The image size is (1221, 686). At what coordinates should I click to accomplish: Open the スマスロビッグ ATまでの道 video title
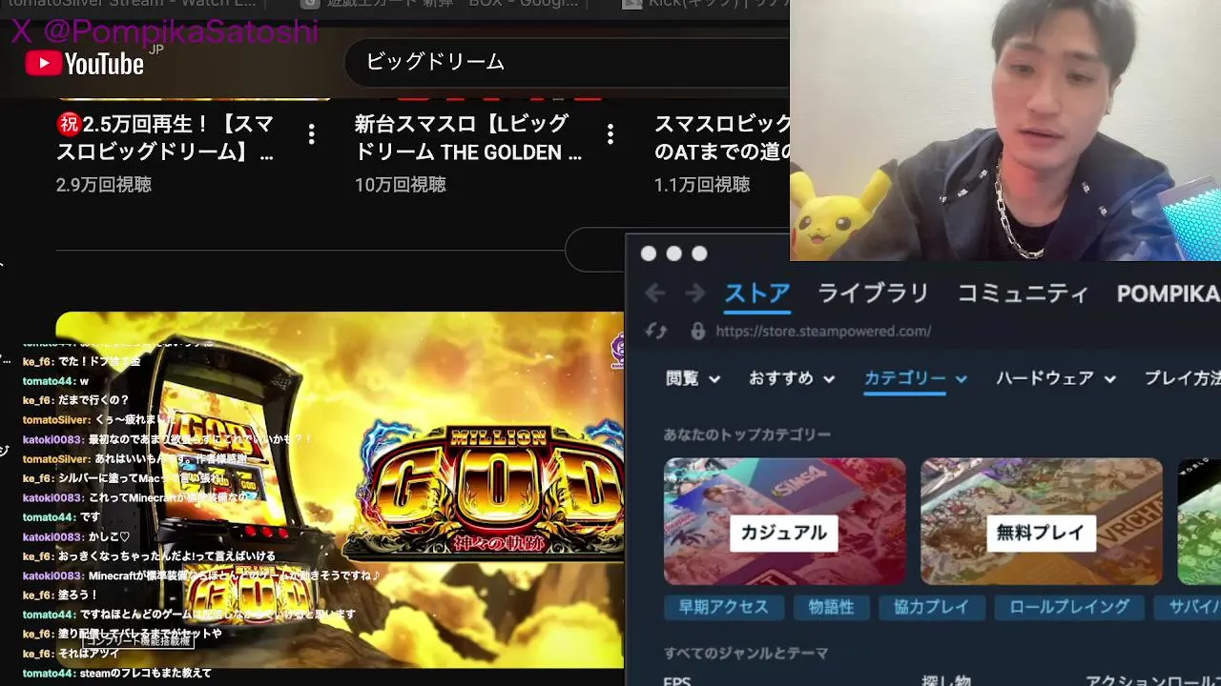(x=722, y=137)
